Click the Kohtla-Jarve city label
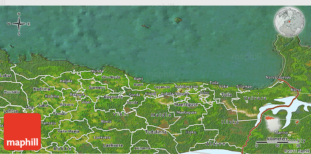 point(187,86)
